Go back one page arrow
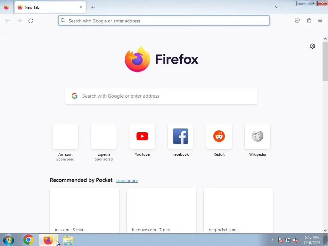This screenshot has height=246, width=328. click(x=8, y=21)
